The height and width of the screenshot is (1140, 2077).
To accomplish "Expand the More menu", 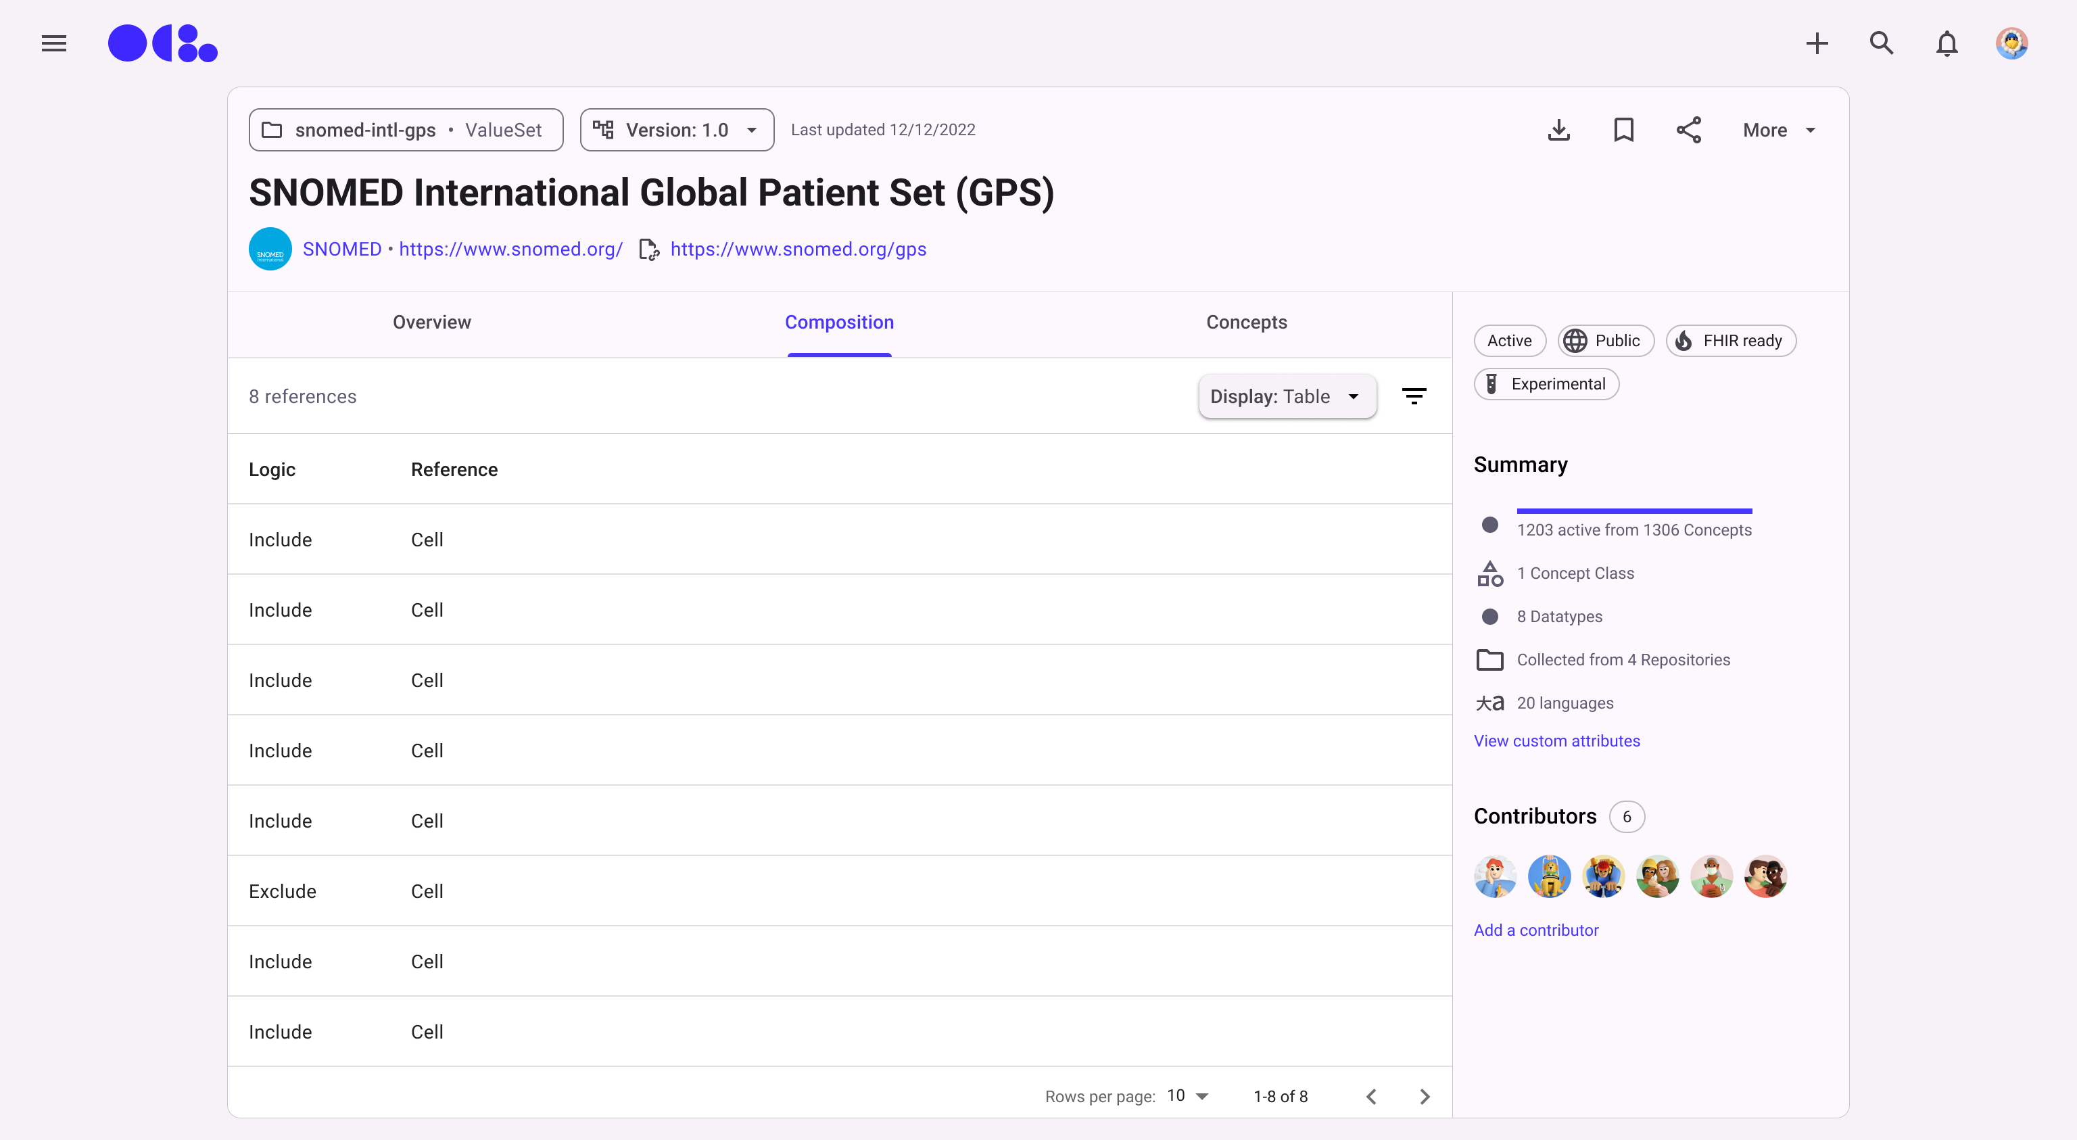I will pos(1779,130).
